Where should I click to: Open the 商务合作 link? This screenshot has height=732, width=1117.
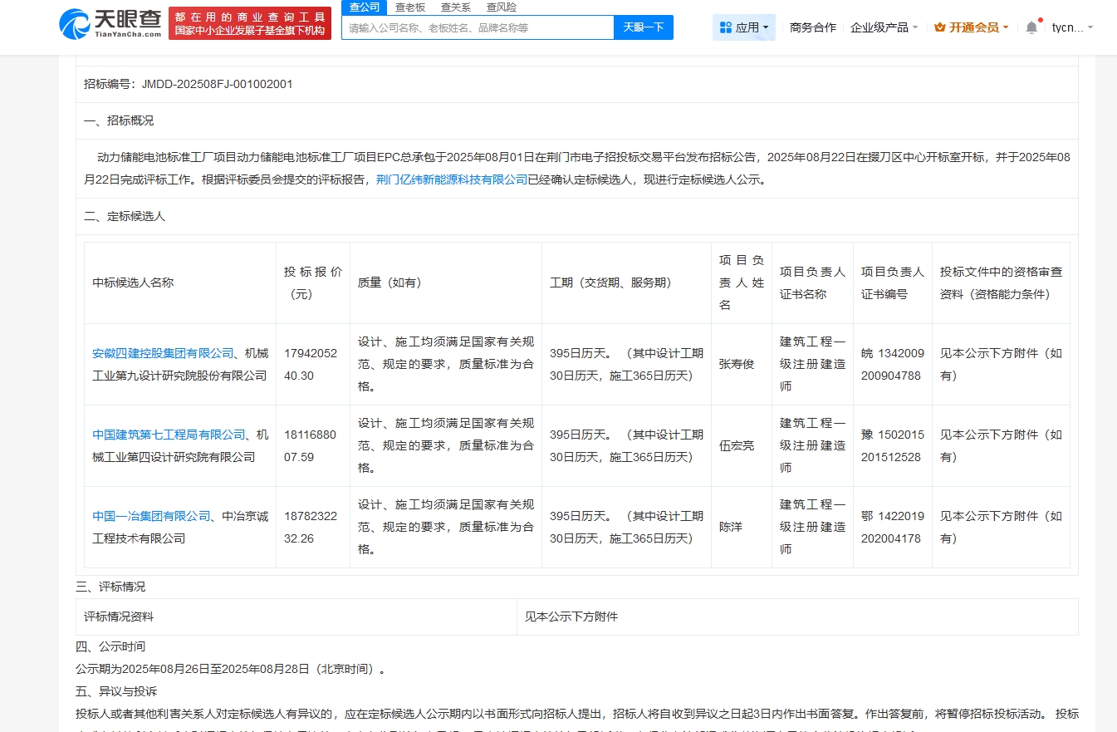[x=813, y=27]
